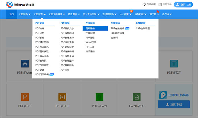Click the PDF转Word blue W icon
198x118 pixels.
pyautogui.click(x=25, y=63)
